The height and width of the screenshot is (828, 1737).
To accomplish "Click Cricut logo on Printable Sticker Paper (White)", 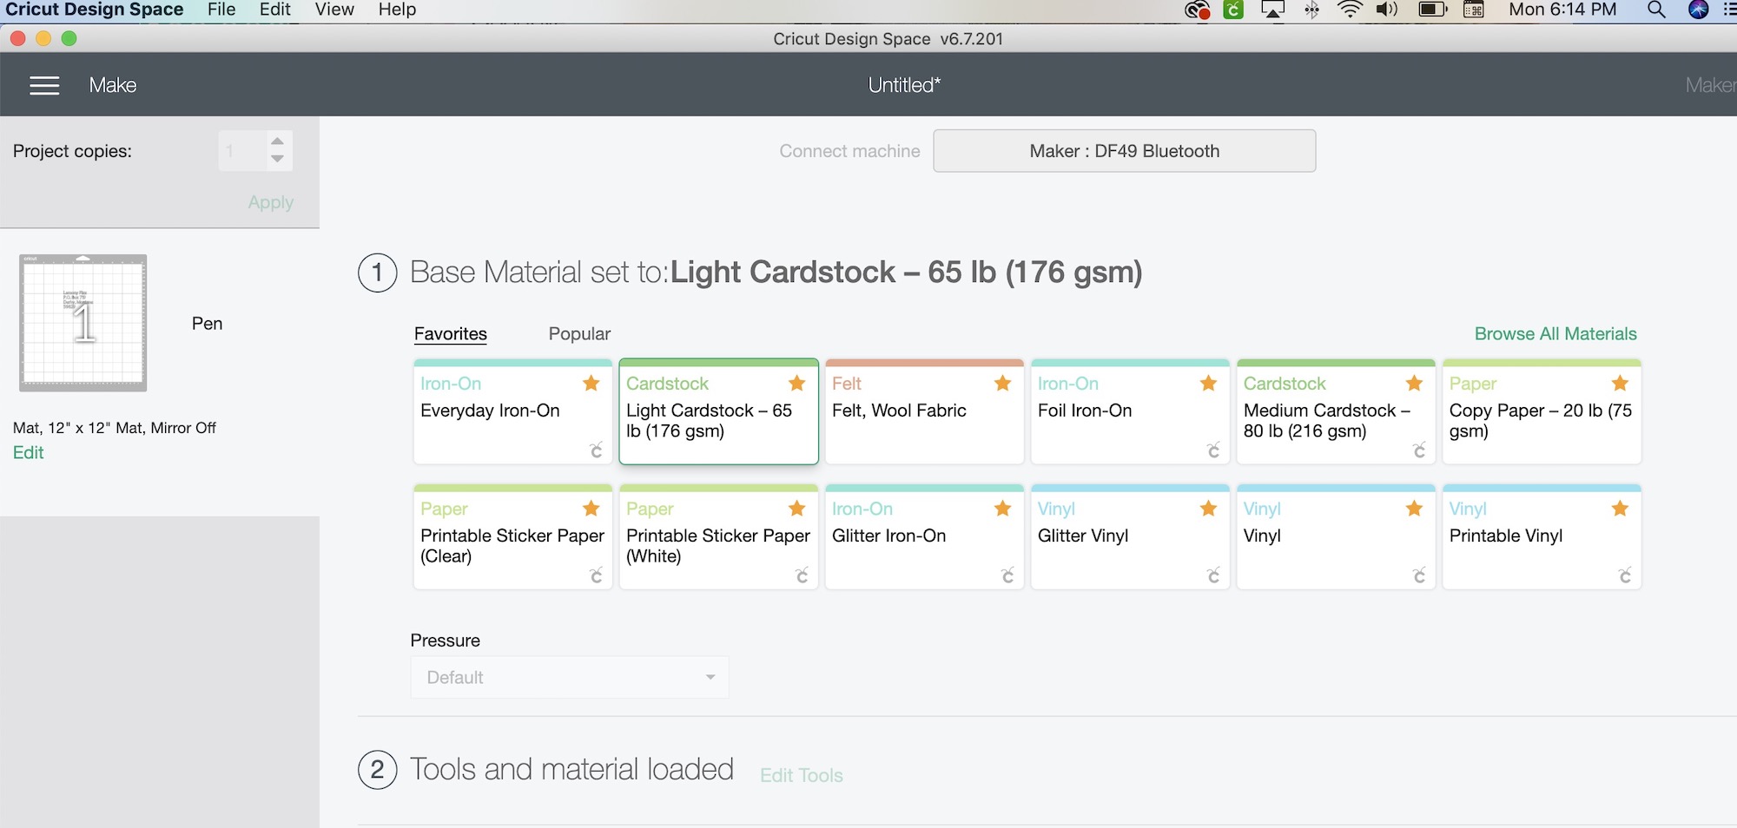I will coord(802,575).
